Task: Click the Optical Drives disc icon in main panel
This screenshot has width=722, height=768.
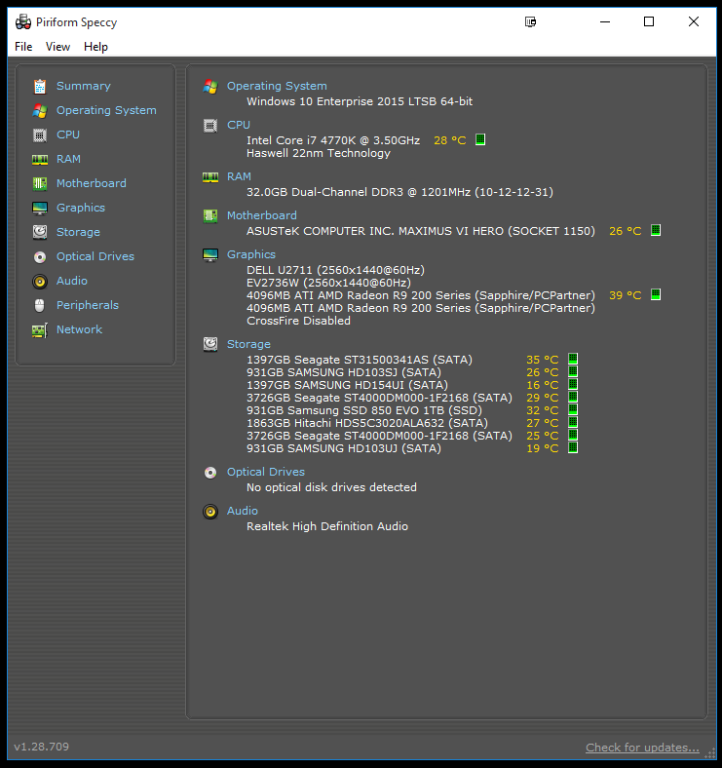Action: (x=210, y=472)
